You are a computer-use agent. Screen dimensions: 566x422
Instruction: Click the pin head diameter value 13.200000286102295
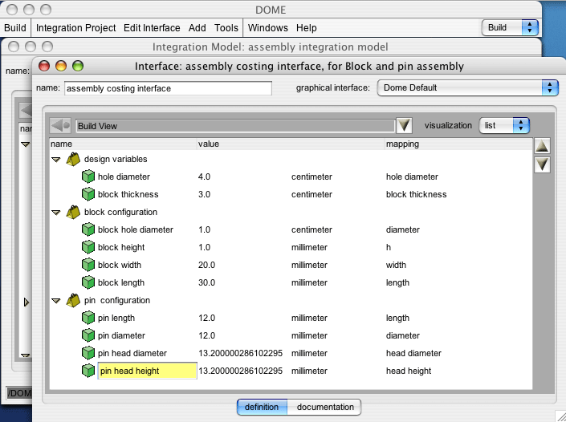pyautogui.click(x=240, y=354)
